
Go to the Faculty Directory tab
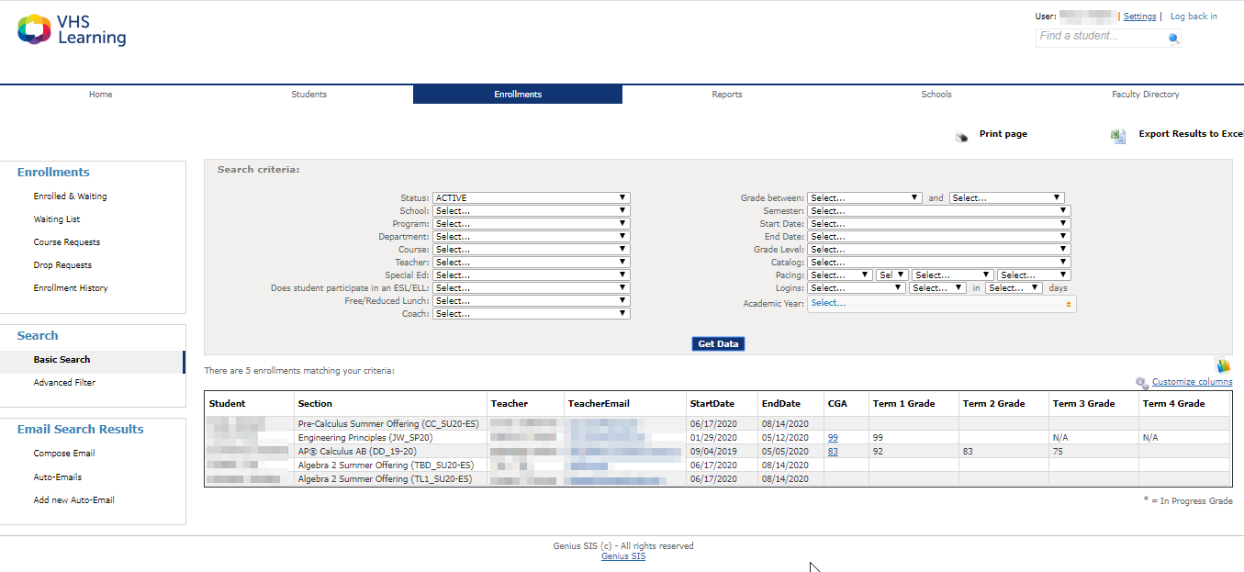click(x=1145, y=95)
